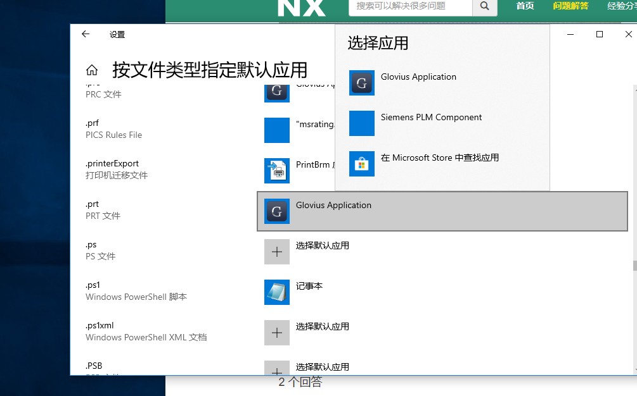This screenshot has height=396, width=637.
Task: Select .ps1 extension text
Action: 93,285
